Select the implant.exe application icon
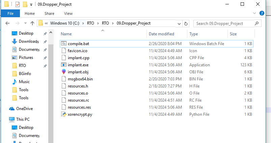Image resolution: width=271 pixels, height=143 pixels. [64, 65]
